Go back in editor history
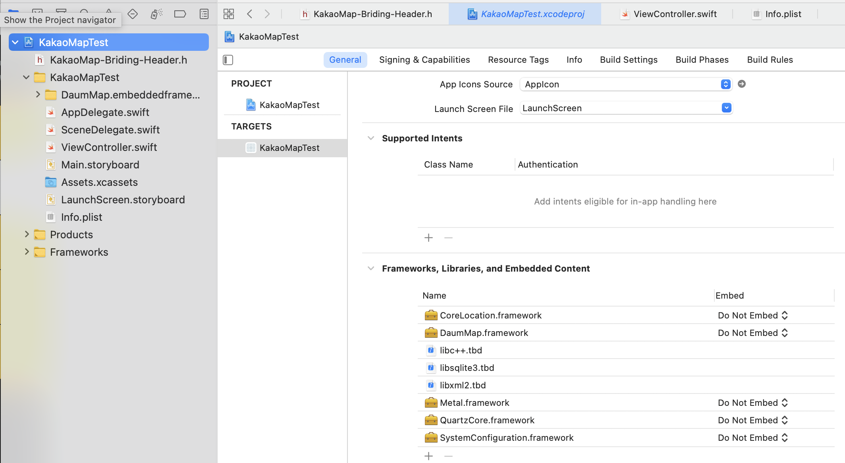 pyautogui.click(x=250, y=14)
